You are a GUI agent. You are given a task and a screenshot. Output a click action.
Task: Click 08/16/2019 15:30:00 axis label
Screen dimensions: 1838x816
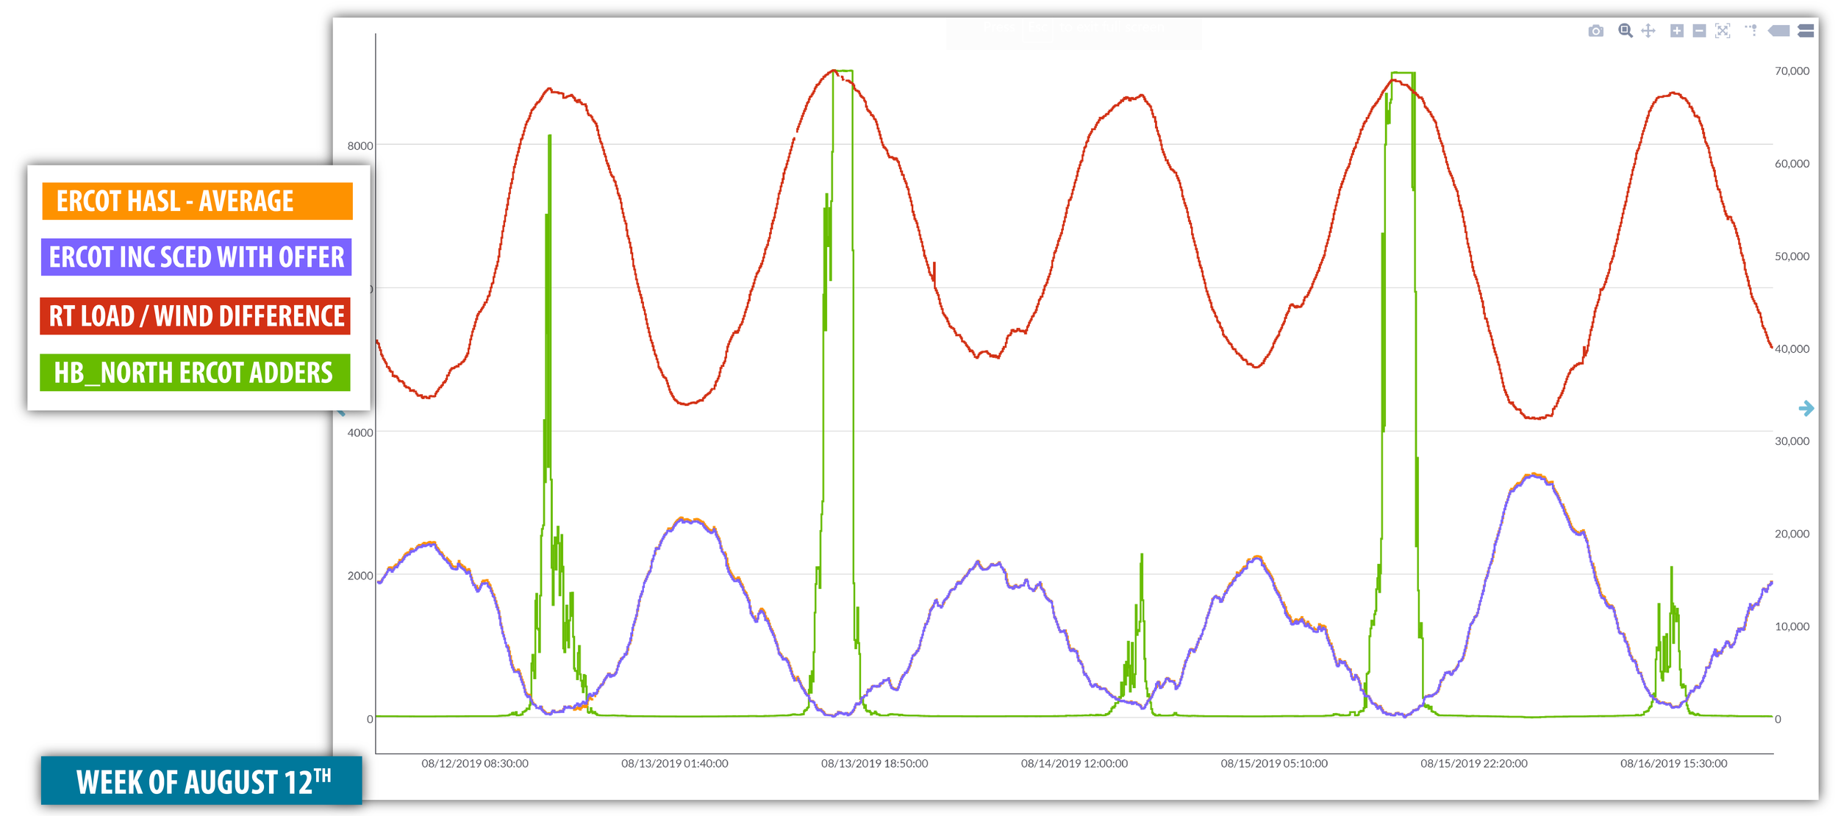1673,764
